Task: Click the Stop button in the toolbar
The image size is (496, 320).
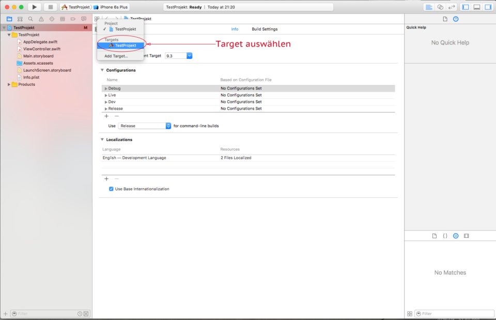Action: click(50, 7)
